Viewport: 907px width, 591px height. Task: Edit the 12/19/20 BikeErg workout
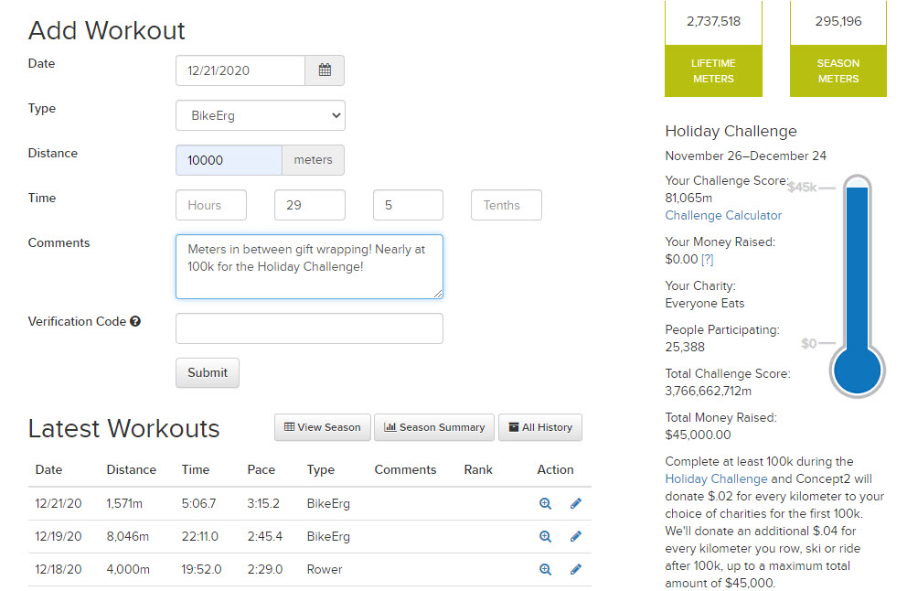pos(576,536)
